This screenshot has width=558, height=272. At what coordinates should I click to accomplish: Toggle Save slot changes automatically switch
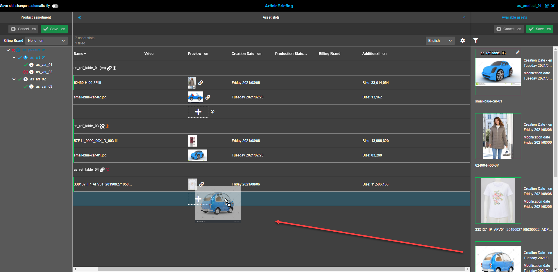coord(55,6)
